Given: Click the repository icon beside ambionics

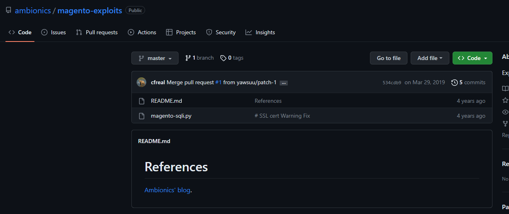Looking at the screenshot, I should 8,10.
